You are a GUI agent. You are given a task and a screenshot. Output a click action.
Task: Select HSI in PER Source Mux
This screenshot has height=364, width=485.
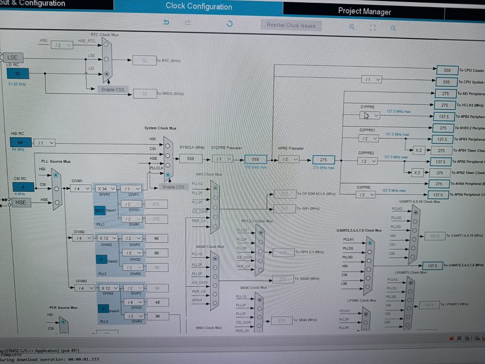tap(63, 322)
